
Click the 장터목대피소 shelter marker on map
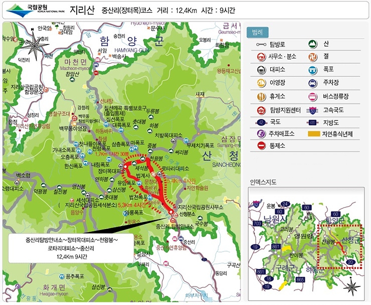pos(120,166)
